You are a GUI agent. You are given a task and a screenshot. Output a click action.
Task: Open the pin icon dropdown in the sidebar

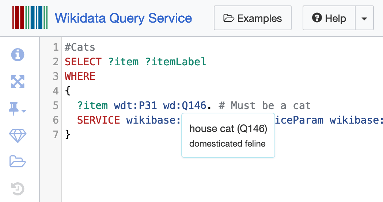(17, 108)
